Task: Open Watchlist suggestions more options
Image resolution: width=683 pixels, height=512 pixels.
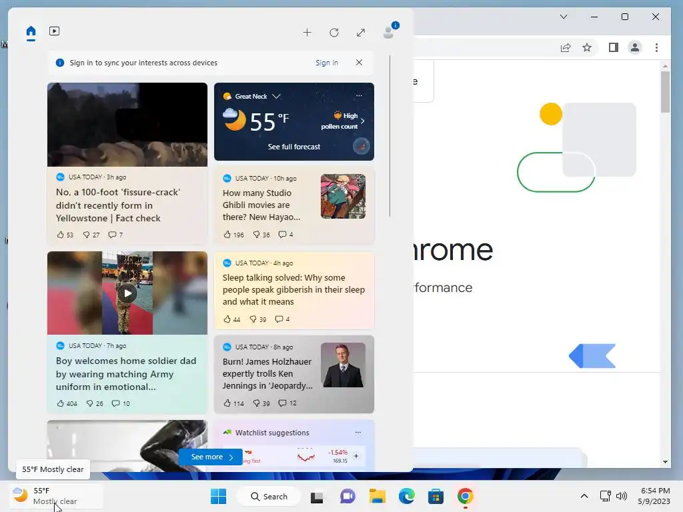Action: pos(358,432)
